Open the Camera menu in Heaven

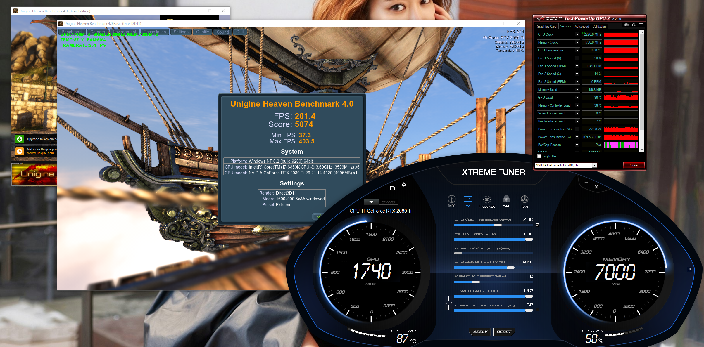point(98,32)
